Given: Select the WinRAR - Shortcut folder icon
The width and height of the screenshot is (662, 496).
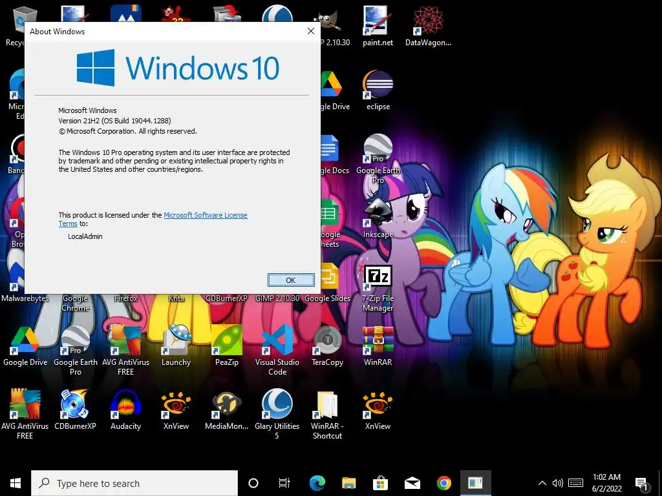Looking at the screenshot, I should [327, 414].
